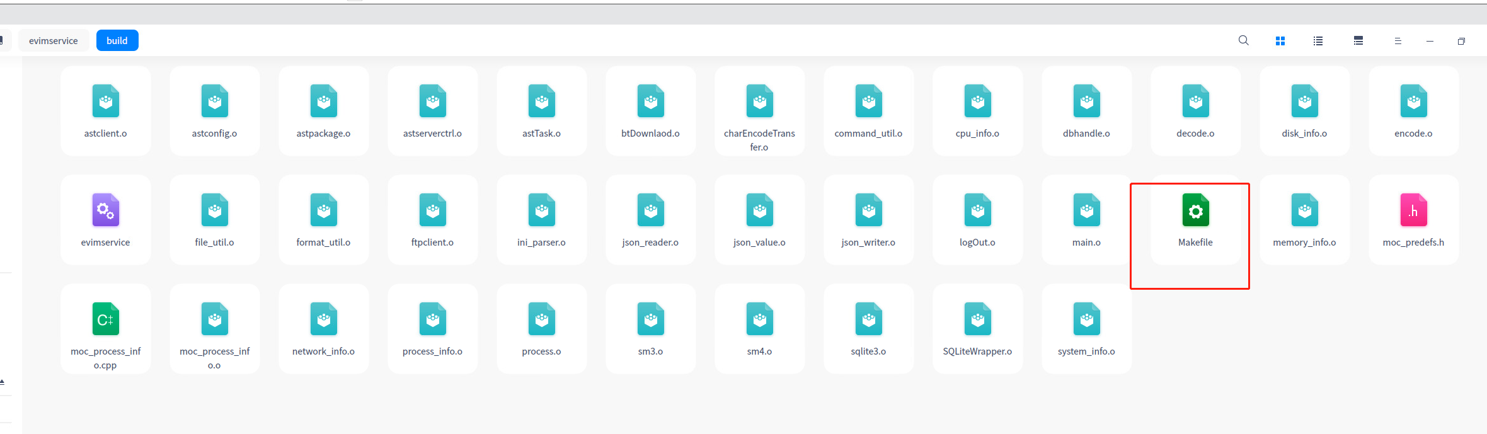
Task: Click the eject arrow in sidebar
Action: (3, 382)
